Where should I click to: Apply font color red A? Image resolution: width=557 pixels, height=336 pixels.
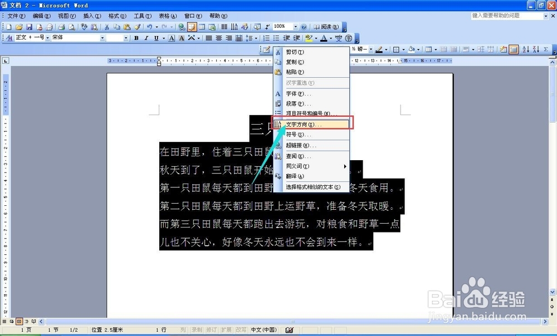(324, 38)
